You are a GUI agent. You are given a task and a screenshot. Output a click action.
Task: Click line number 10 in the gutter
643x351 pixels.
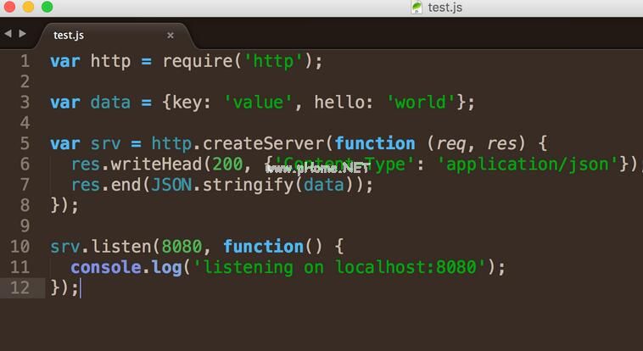pos(20,247)
